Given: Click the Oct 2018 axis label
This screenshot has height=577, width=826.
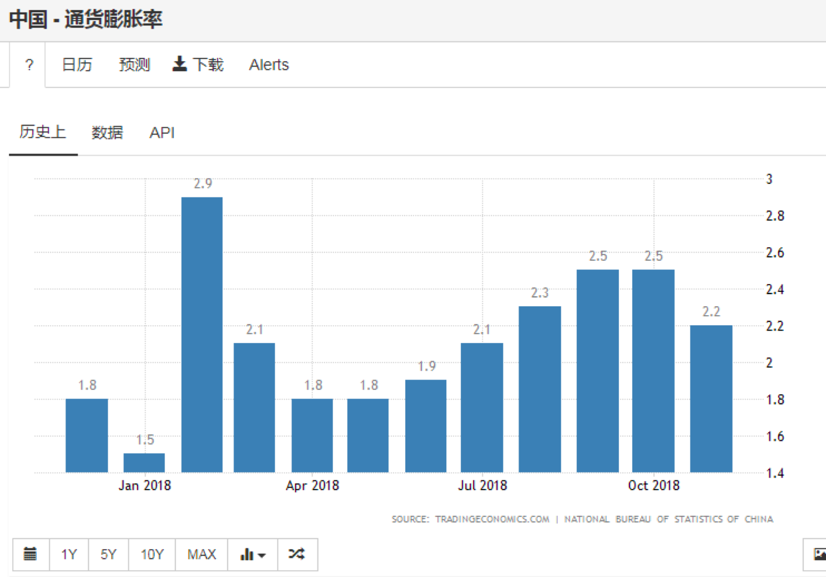Looking at the screenshot, I should click(654, 485).
